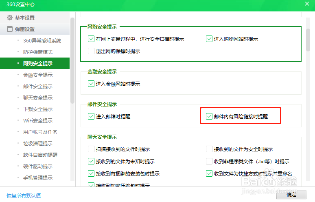Select 手机管理提示 sidebar item
This screenshot has width=315, height=202.
(38, 178)
